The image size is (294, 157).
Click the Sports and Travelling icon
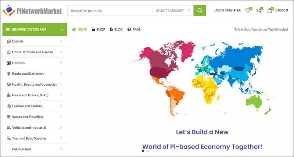8,117
